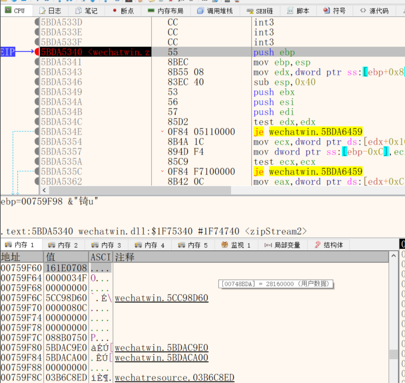This screenshot has width=405, height=383.
Task: Select the 内存 5 dump tab
Action: [x=193, y=245]
